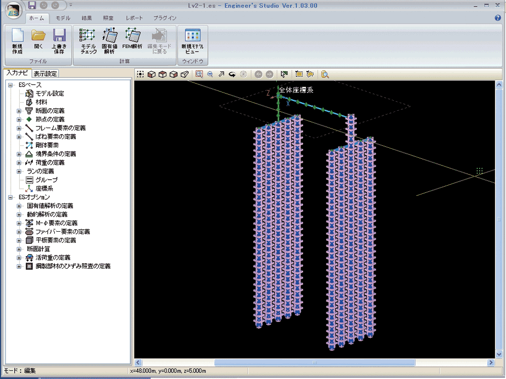Expand the 固有値解析の定義 node
Viewport: 506px width, 379px height.
[x=19, y=206]
